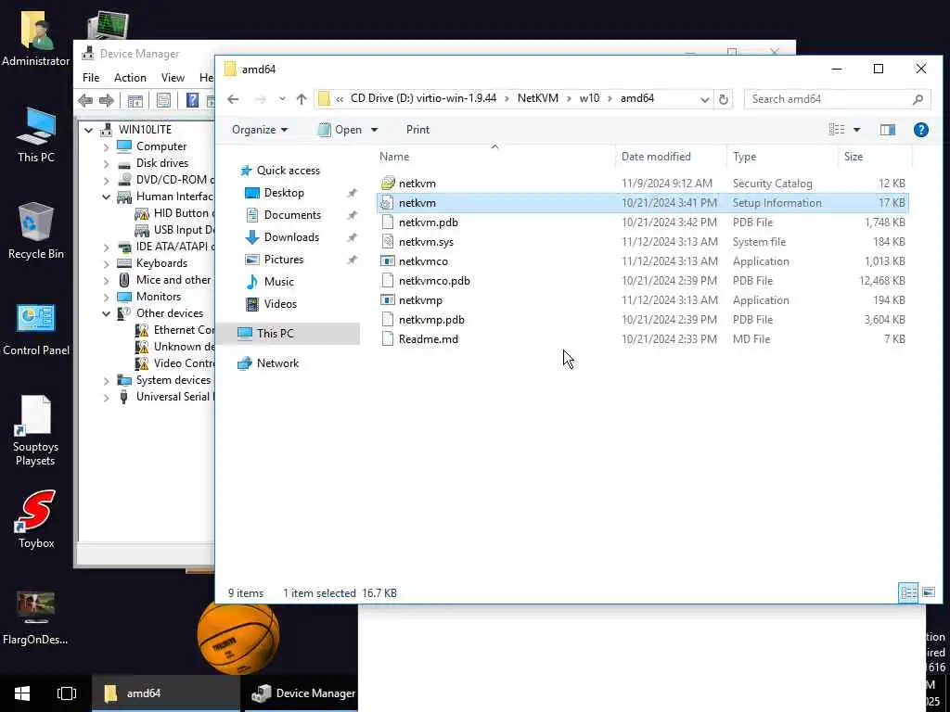The width and height of the screenshot is (950, 712).
Task: Select Network in navigation pane
Action: pos(277,363)
